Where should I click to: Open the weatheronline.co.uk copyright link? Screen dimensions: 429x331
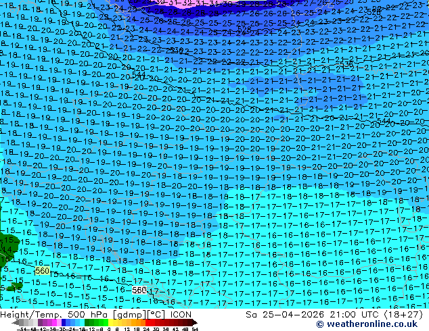coord(367,324)
